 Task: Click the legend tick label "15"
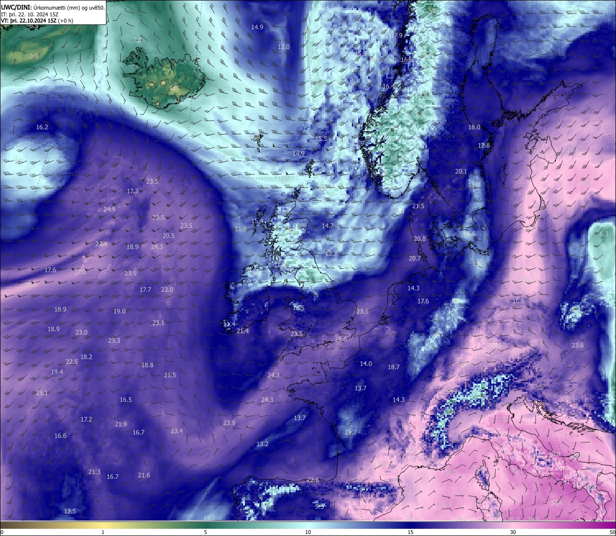coord(411,532)
